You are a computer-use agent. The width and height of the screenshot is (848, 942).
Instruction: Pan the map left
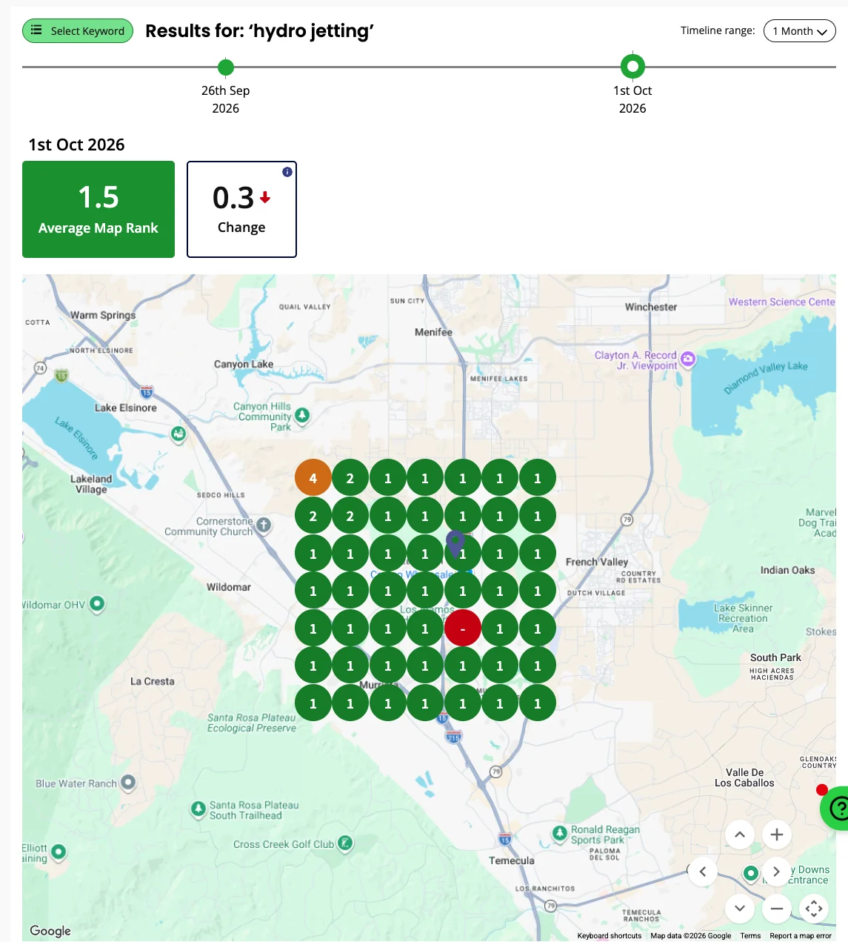(703, 872)
